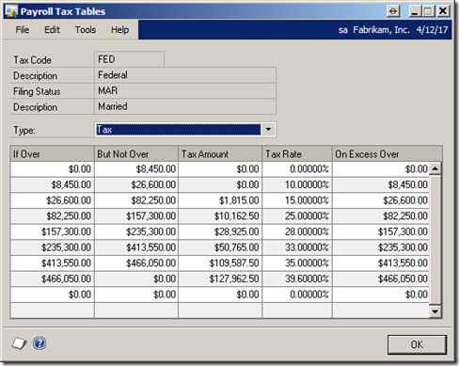Viewport: 459px width, 366px height.
Task: Click the Fabrikam, Inc. company name
Action: pyautogui.click(x=381, y=30)
